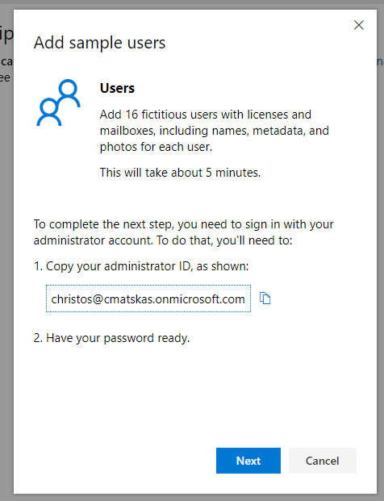Click the gray overlay strip above the dialog
Image resolution: width=384 pixels, height=501 pixels.
click(x=192, y=4)
